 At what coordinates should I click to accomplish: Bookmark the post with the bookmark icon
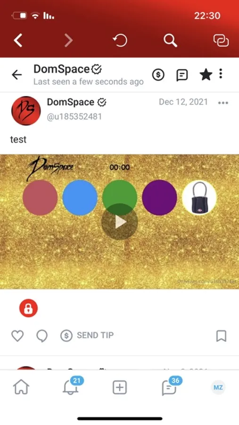click(221, 336)
